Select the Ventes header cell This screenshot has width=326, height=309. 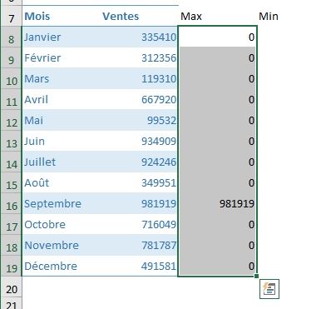[x=139, y=16]
